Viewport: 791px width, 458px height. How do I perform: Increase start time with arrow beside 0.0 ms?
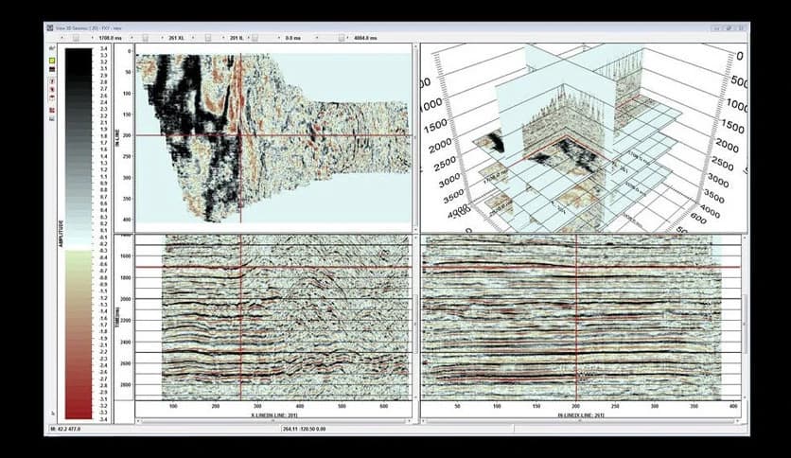click(x=279, y=38)
